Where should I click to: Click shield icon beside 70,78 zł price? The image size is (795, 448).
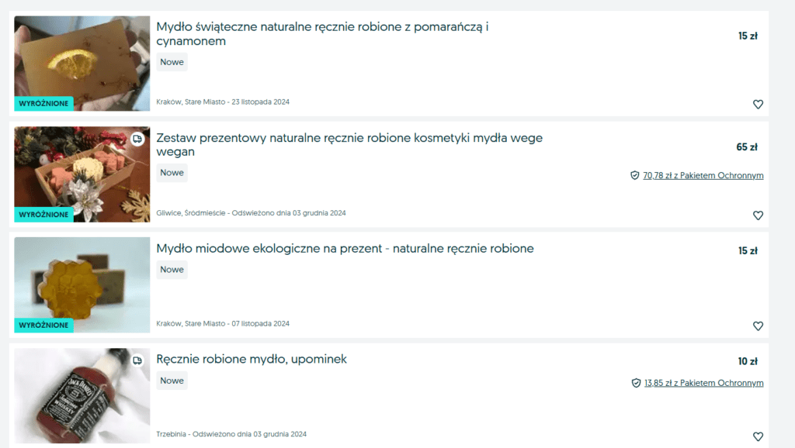635,176
